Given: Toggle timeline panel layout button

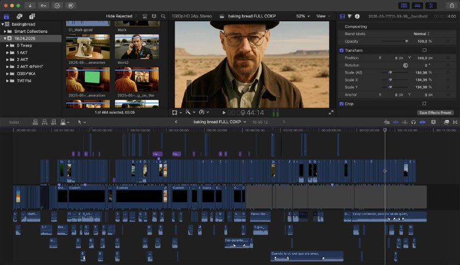Looking at the screenshot, I should [x=417, y=6].
